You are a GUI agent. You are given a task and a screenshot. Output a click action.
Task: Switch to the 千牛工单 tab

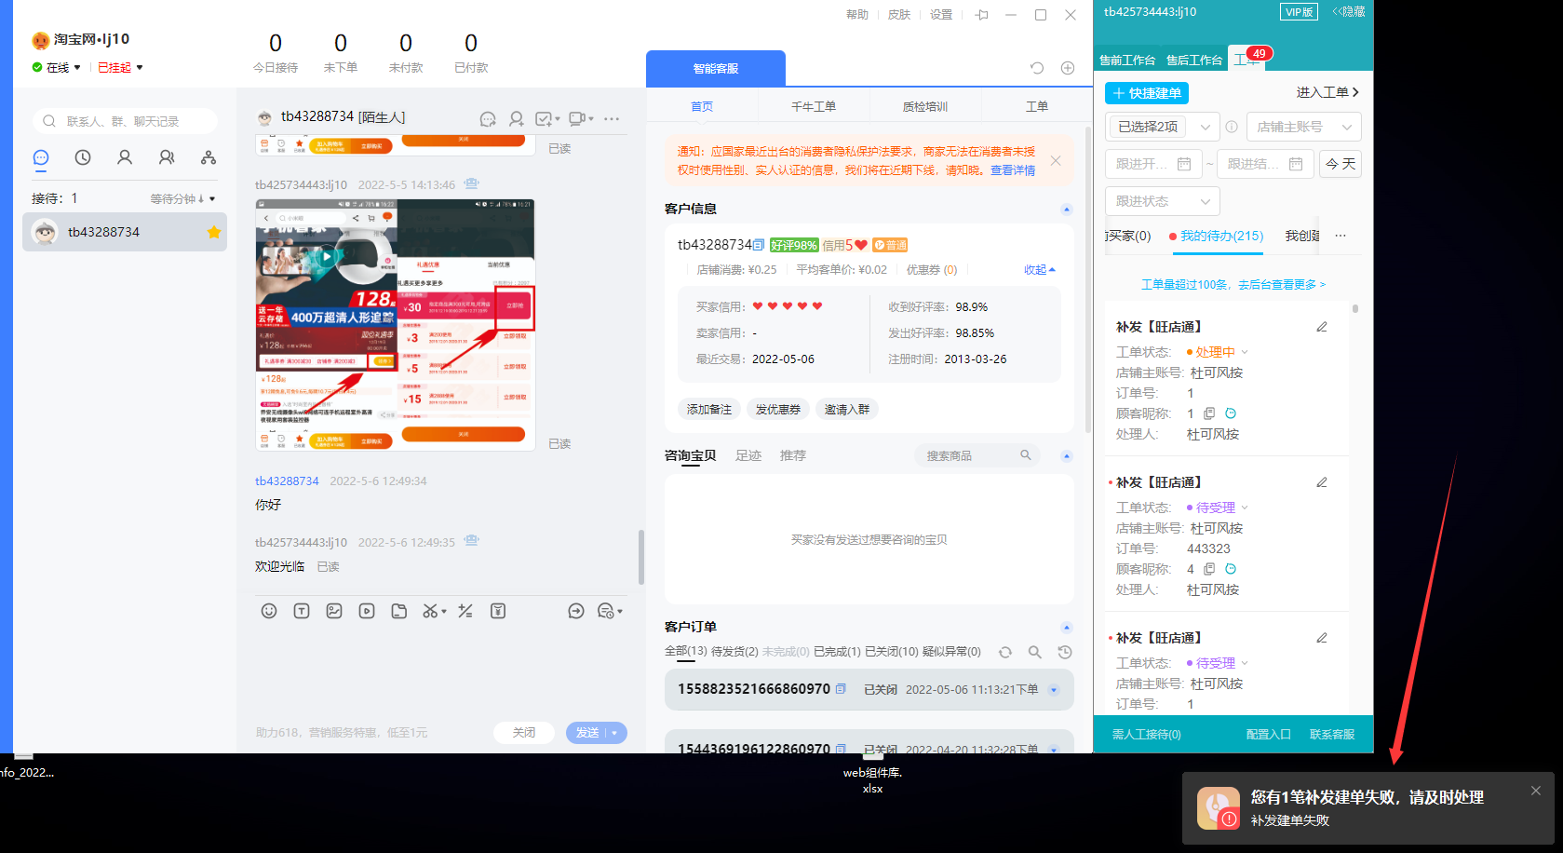814,106
